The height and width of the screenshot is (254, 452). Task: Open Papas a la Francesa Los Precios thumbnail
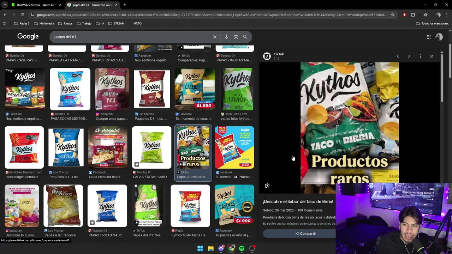(63, 206)
